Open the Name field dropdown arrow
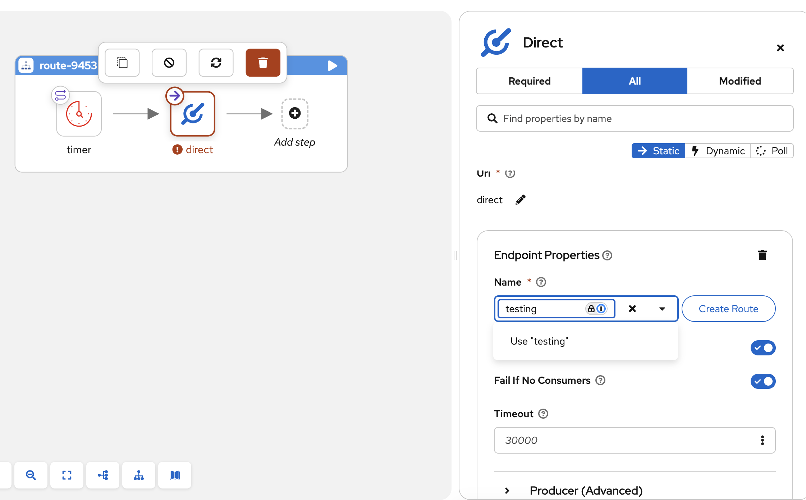806x500 pixels. 662,309
